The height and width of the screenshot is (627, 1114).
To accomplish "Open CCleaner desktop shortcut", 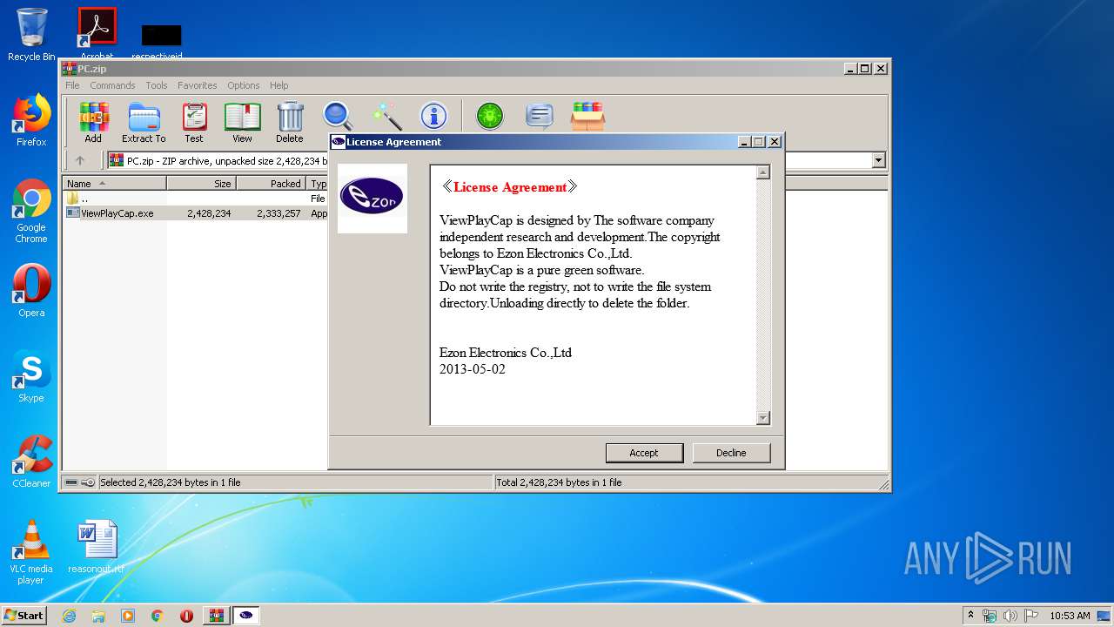I will [31, 462].
